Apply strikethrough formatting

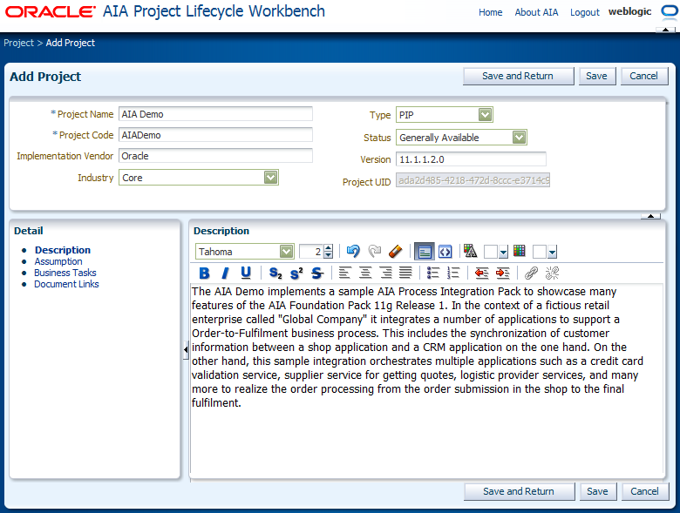[x=317, y=273]
